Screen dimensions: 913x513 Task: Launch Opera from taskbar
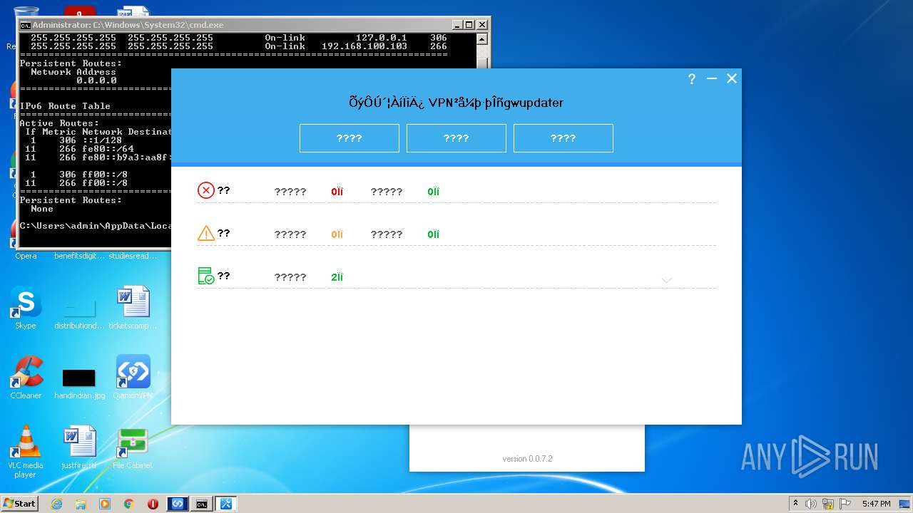pyautogui.click(x=153, y=504)
